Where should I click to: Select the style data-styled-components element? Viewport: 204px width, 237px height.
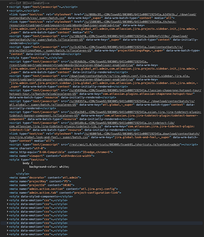[41, 197]
